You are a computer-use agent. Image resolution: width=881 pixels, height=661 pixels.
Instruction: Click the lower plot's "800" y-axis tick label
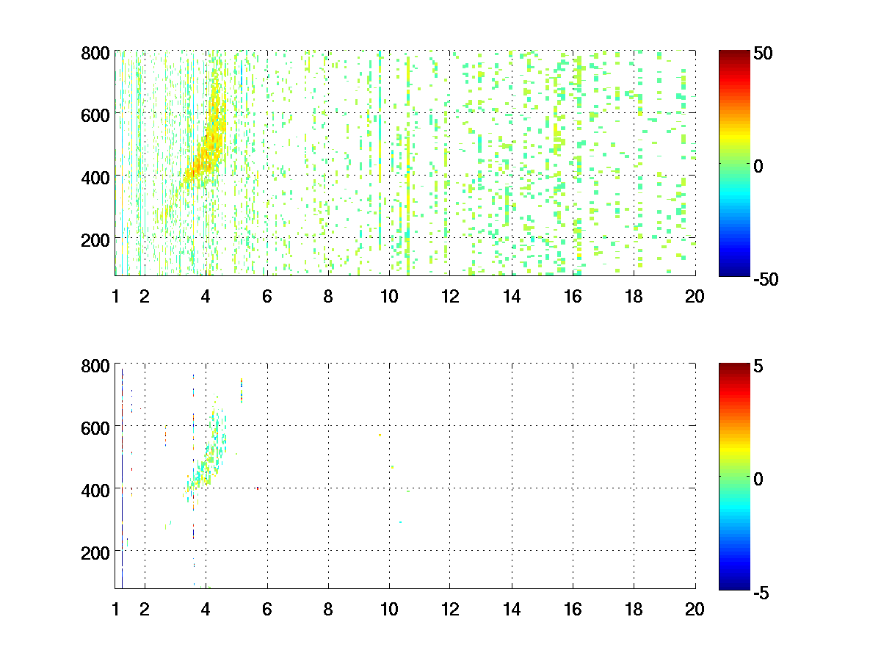(95, 366)
